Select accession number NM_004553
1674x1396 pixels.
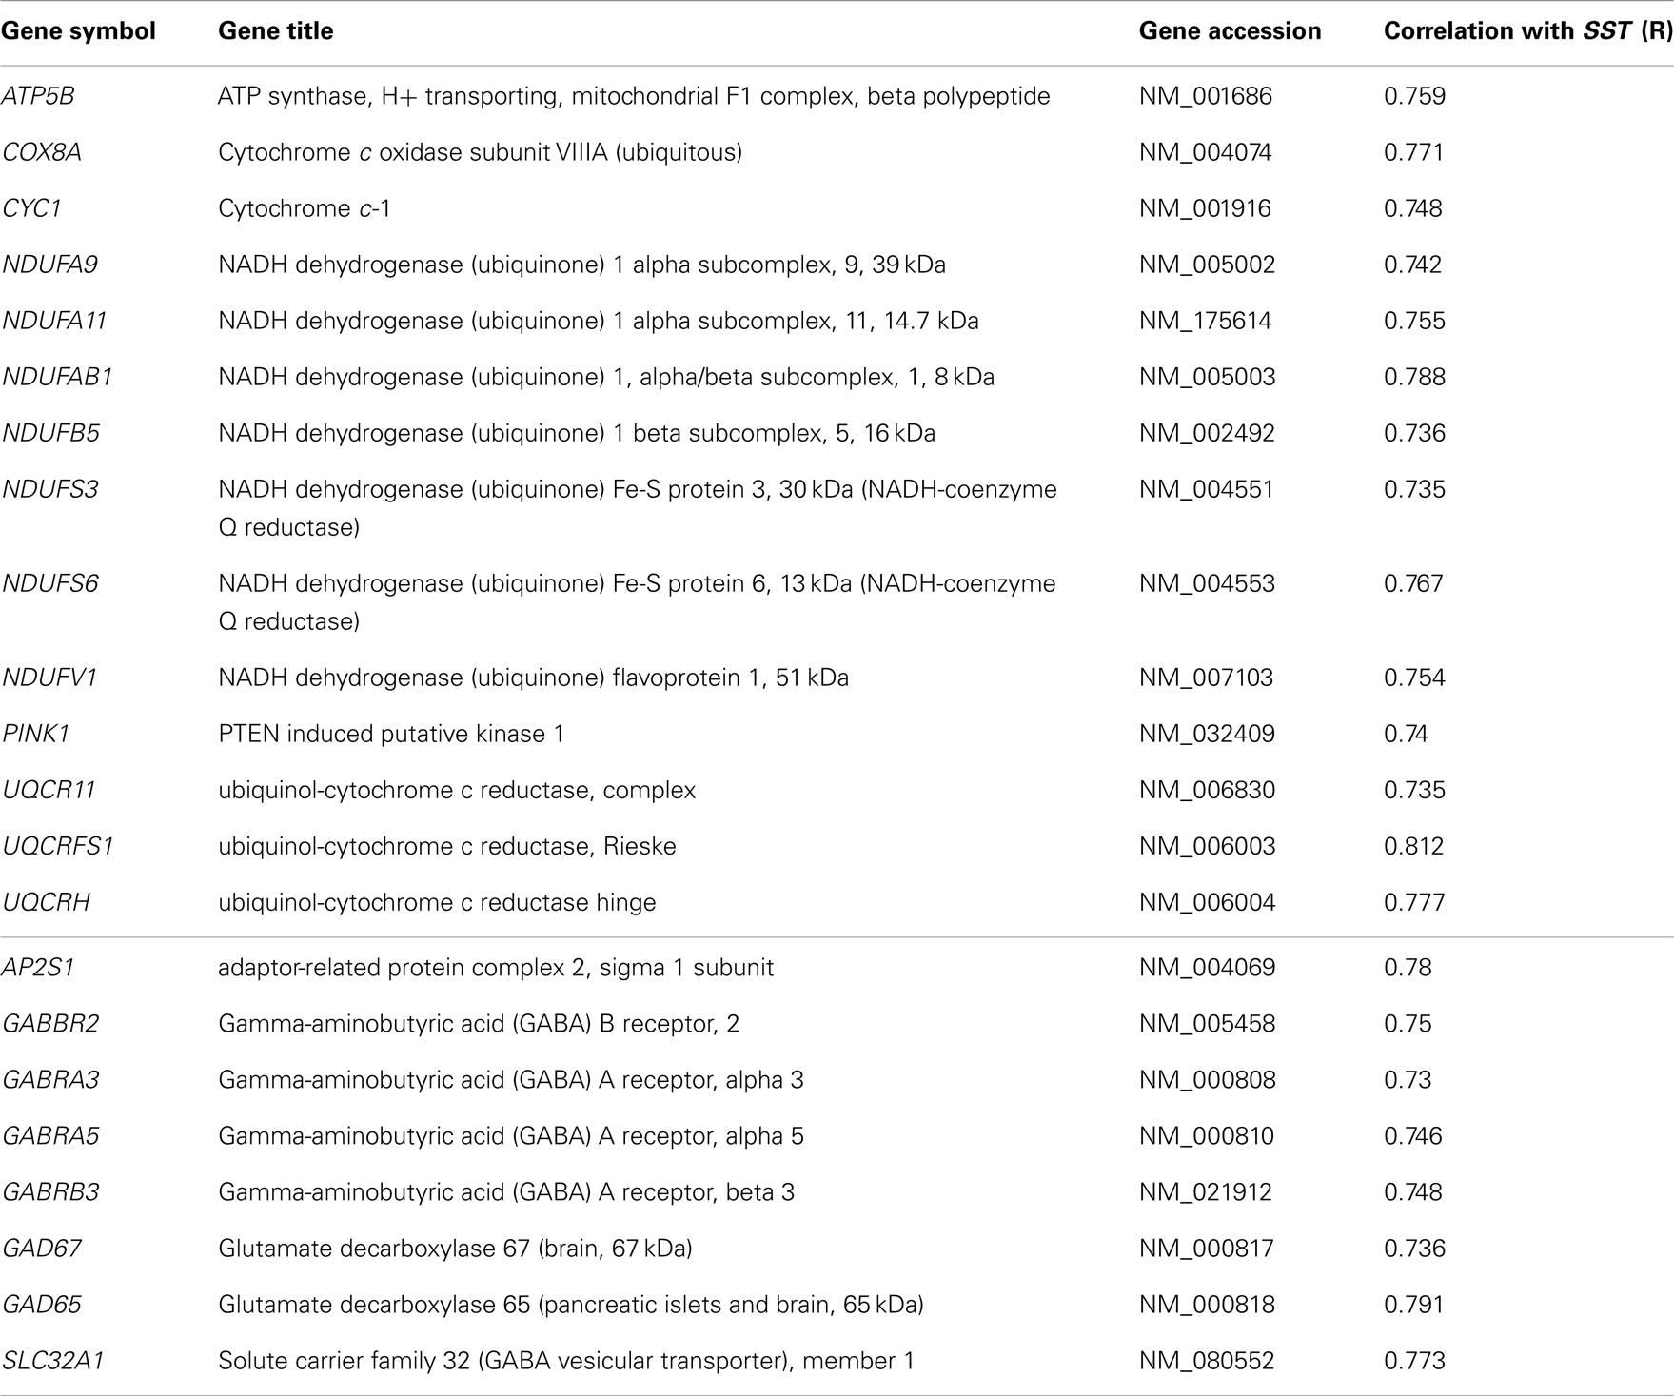(x=1207, y=583)
